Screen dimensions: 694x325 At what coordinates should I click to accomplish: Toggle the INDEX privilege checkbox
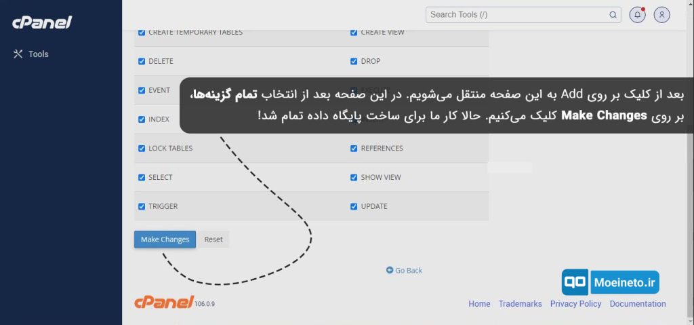(x=142, y=119)
